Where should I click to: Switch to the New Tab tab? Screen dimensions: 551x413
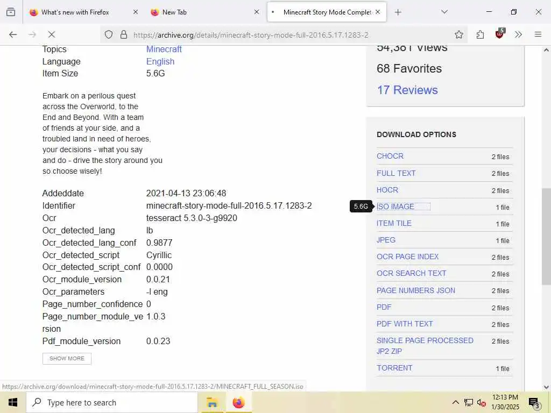click(174, 12)
